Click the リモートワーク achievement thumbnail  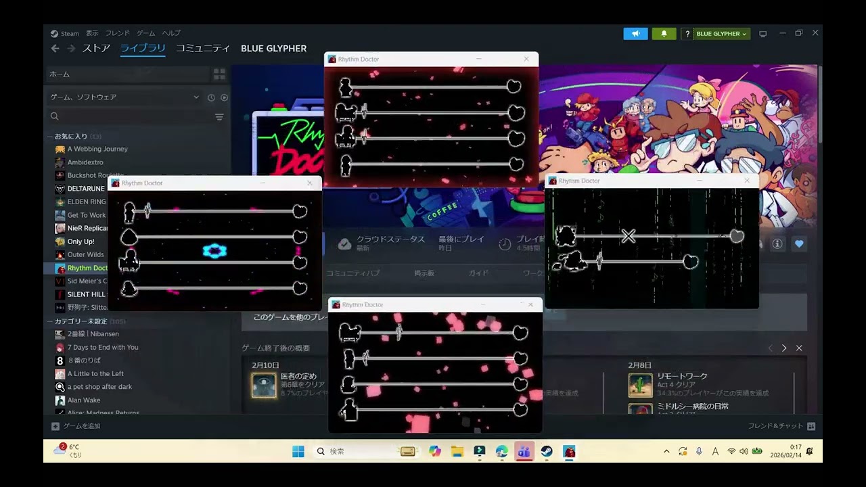click(640, 386)
